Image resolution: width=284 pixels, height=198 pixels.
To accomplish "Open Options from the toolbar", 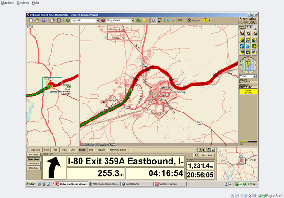I will (x=194, y=20).
